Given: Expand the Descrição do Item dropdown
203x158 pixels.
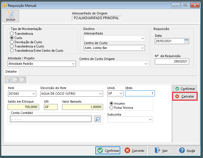Looking at the screenshot, I should point(100,94).
